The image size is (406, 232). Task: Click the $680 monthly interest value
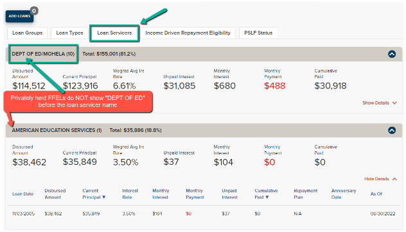tap(224, 86)
